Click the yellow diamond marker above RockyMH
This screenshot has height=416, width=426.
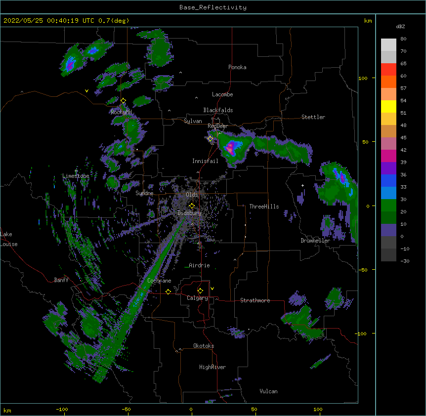pyautogui.click(x=123, y=101)
